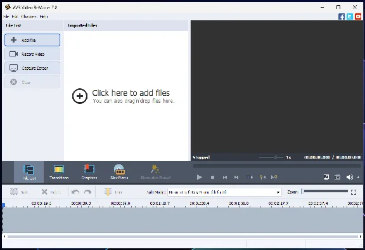Click the current time counter in the preview
The width and height of the screenshot is (365, 250).
317,157
